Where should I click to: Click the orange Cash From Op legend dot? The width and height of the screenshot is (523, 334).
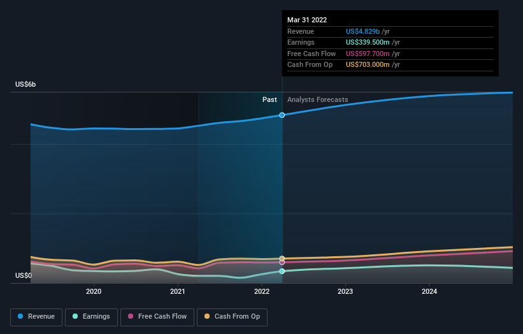tap(207, 316)
